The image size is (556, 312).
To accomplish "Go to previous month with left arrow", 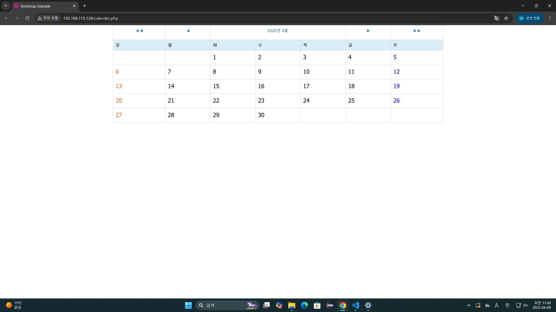I will 188,31.
